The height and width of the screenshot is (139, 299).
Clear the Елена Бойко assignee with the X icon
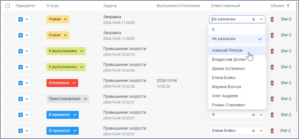click(x=253, y=131)
